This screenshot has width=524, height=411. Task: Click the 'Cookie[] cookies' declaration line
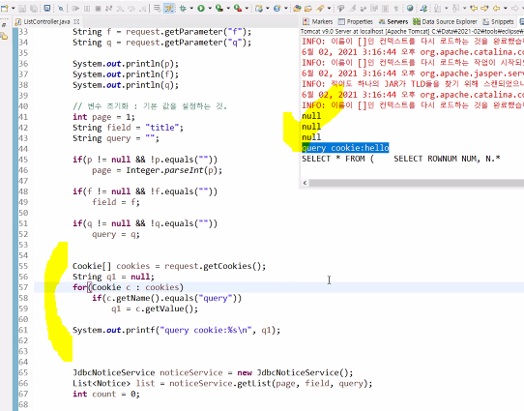click(169, 266)
